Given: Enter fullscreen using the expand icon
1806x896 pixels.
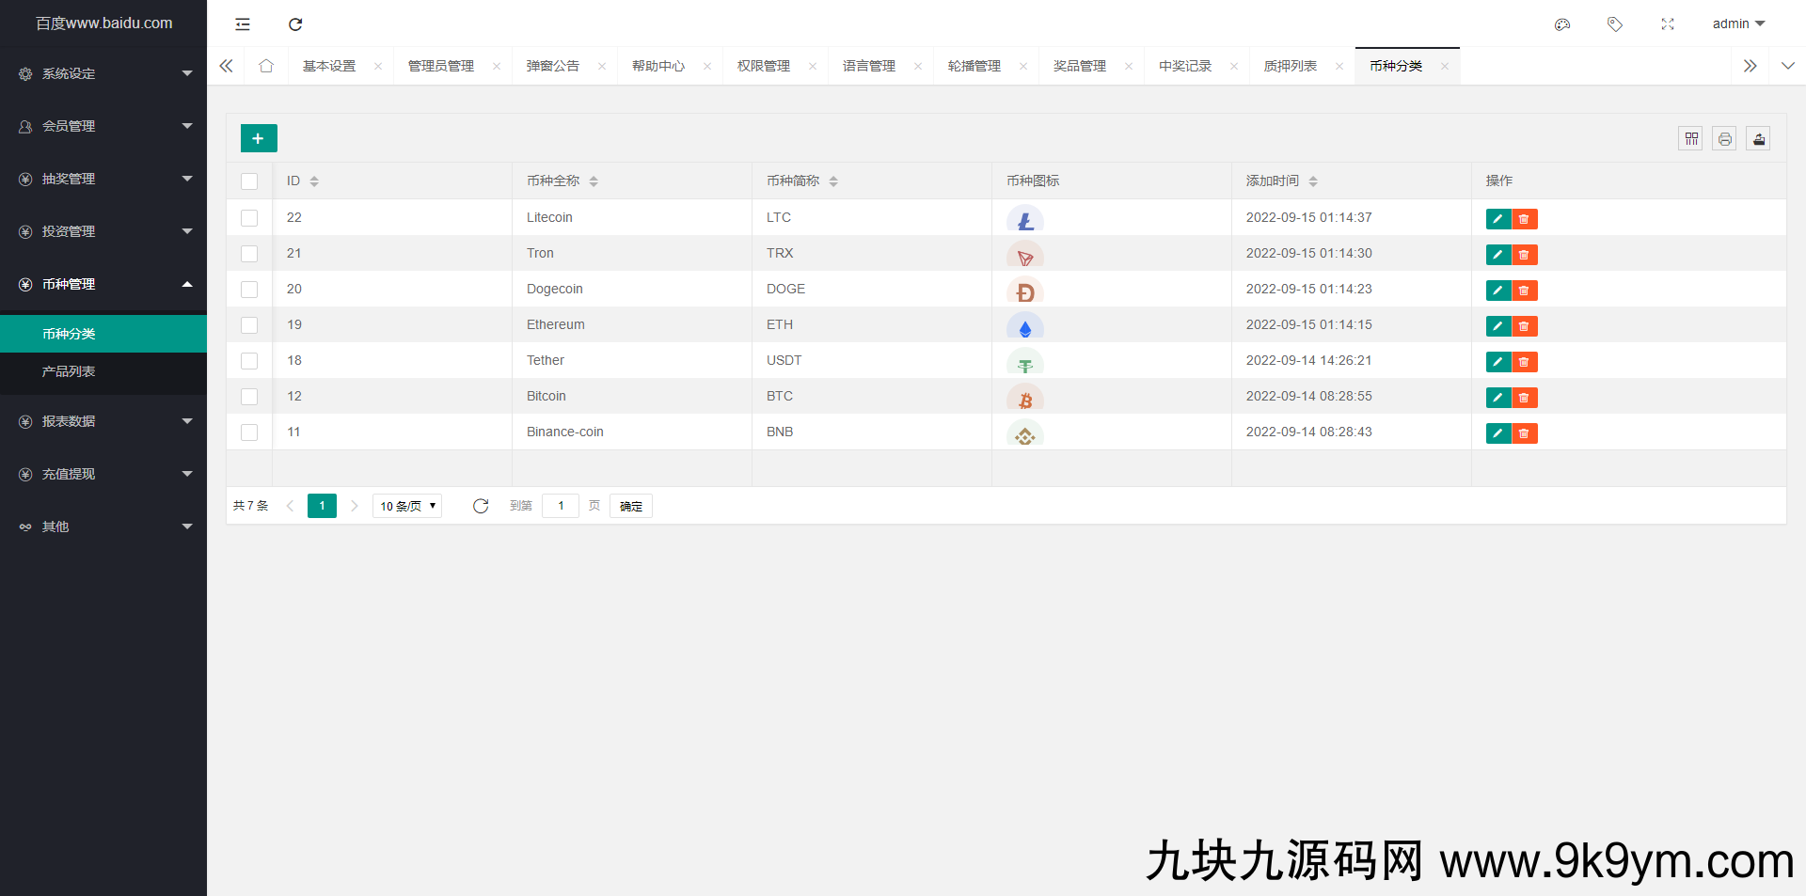Looking at the screenshot, I should pos(1668,24).
